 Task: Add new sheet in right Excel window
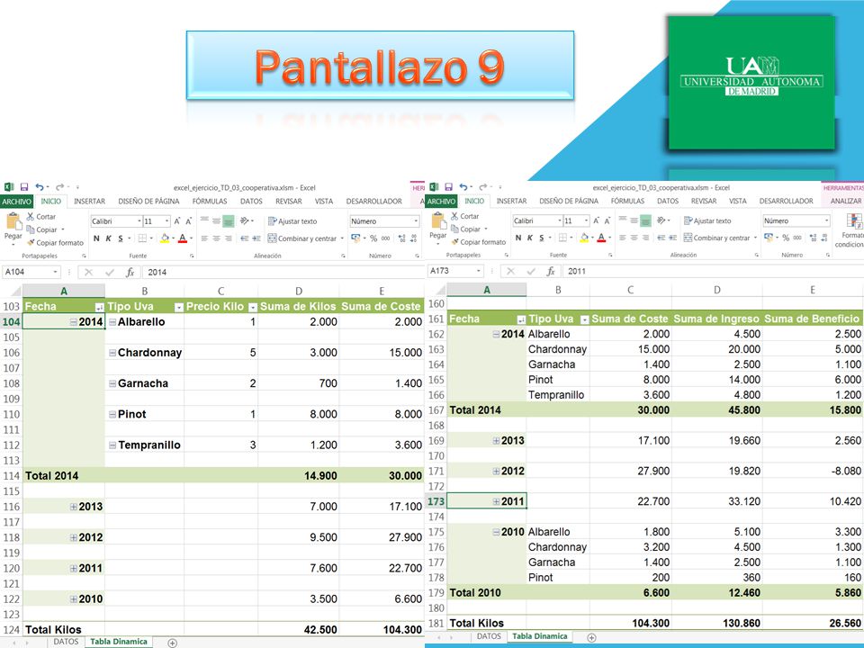click(591, 637)
